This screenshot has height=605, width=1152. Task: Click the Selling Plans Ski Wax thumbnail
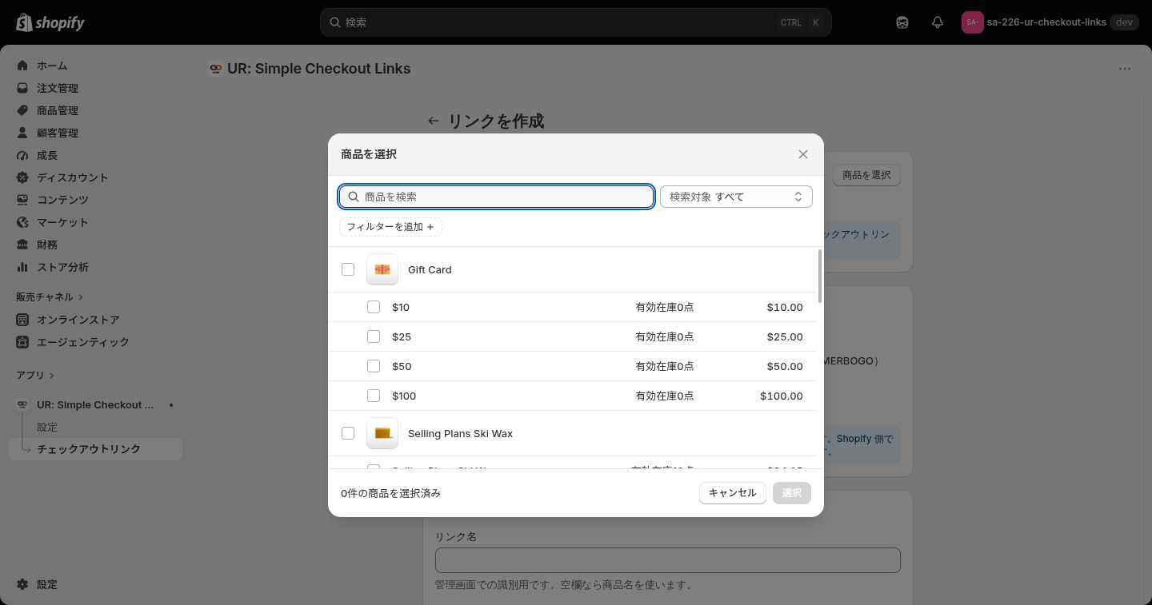[x=382, y=433]
